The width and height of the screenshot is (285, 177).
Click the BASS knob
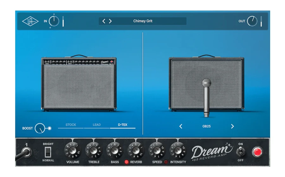(115, 150)
